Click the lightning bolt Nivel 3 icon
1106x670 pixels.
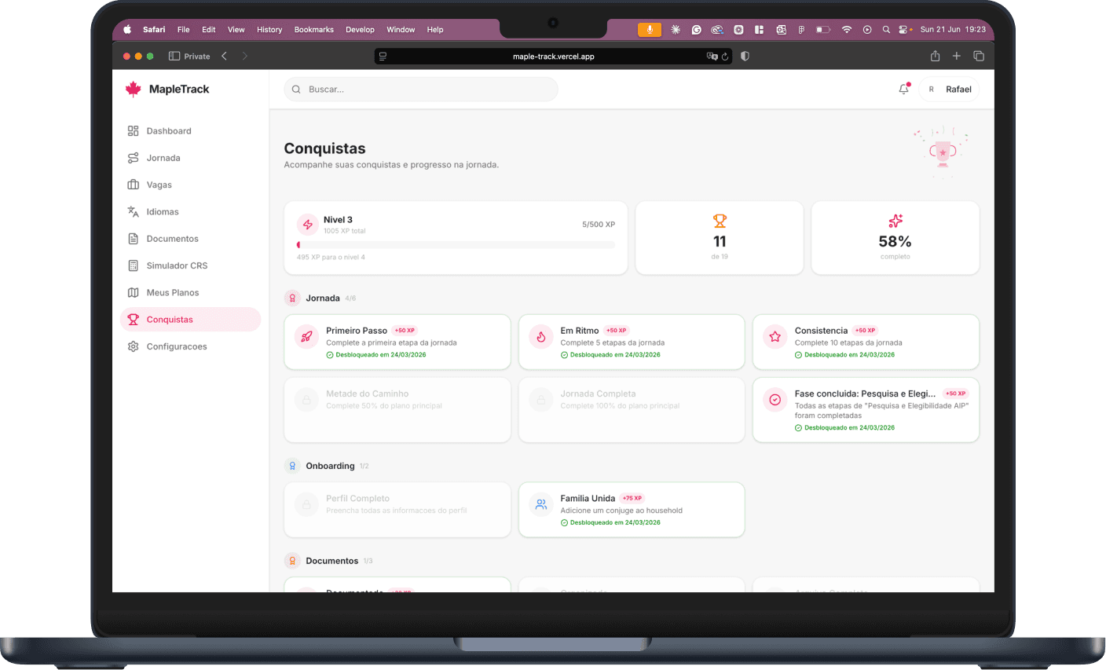pyautogui.click(x=307, y=225)
